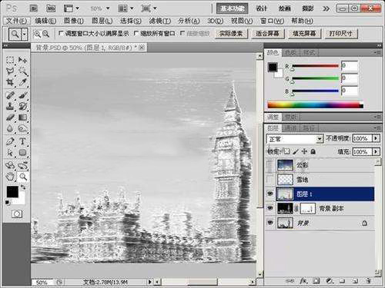Toggle lock all icon in Layers
Viewport: 385px width, 288px height.
(x=313, y=151)
